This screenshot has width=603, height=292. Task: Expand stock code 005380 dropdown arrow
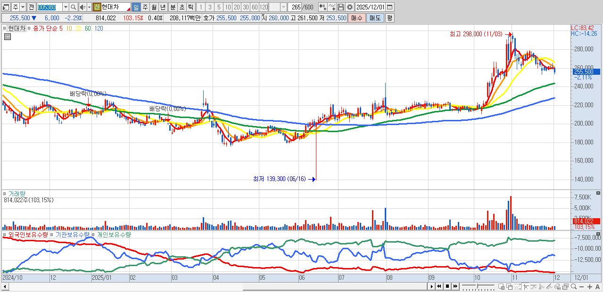[x=66, y=7]
